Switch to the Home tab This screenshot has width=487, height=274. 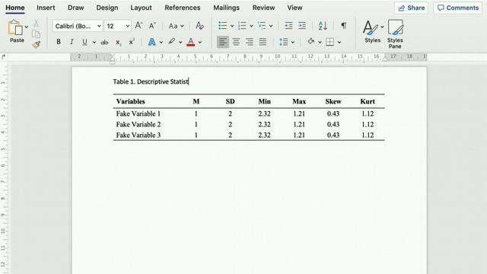15,8
